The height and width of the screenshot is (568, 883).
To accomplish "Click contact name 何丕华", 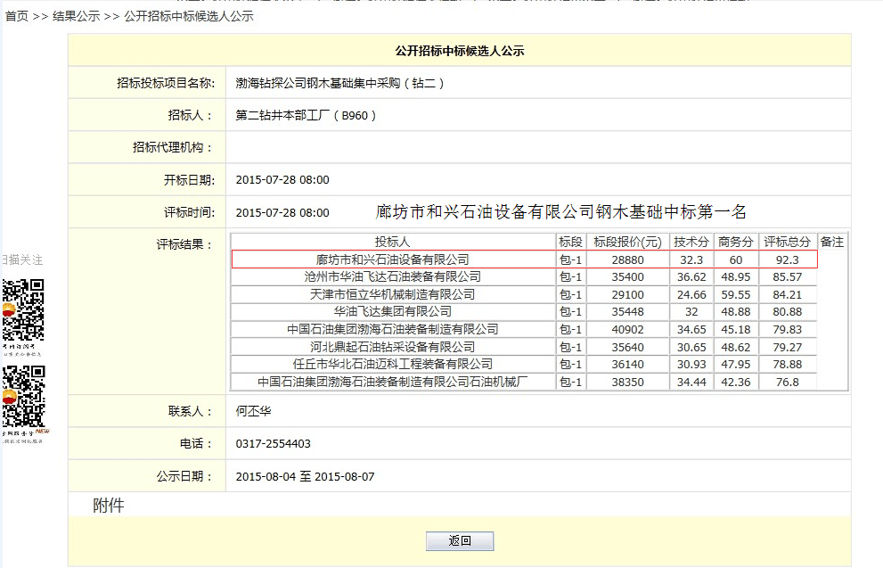I will (x=253, y=411).
